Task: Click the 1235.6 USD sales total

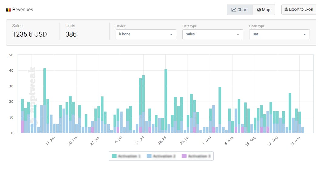Action: [x=29, y=34]
